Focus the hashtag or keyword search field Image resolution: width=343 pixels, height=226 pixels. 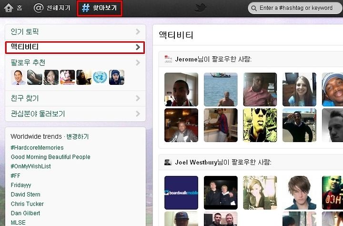[295, 8]
